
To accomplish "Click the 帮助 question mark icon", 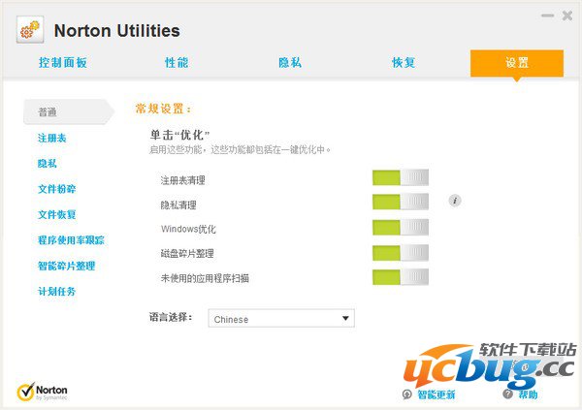I will click(x=507, y=394).
